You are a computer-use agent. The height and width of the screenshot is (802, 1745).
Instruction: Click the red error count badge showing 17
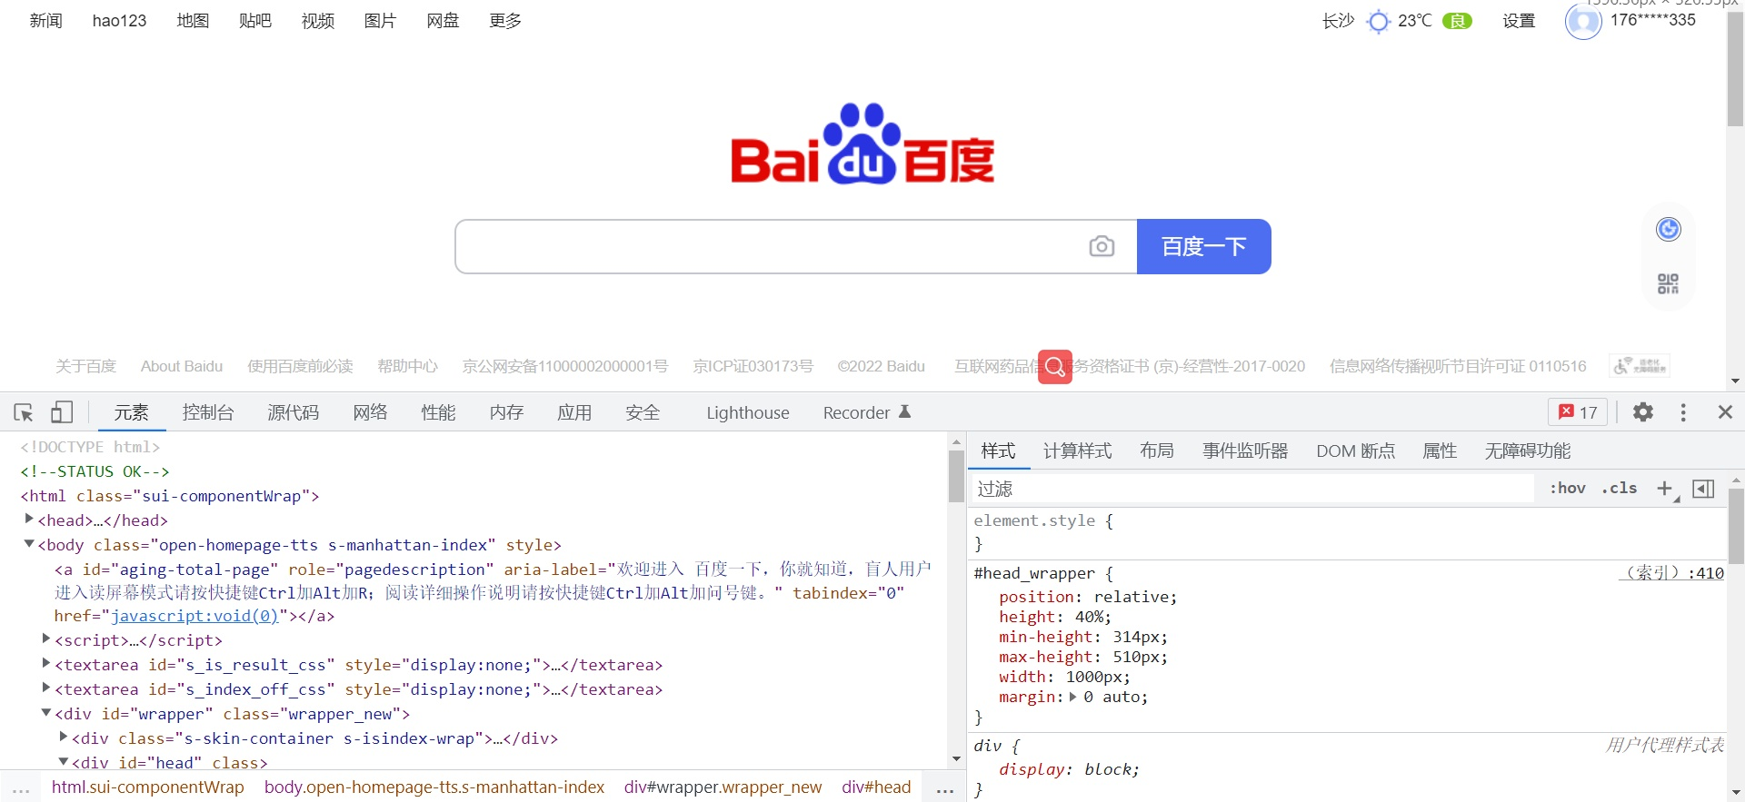[x=1578, y=412]
